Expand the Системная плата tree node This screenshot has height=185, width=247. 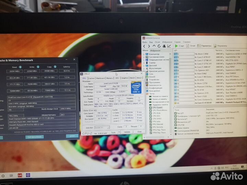point(144,57)
